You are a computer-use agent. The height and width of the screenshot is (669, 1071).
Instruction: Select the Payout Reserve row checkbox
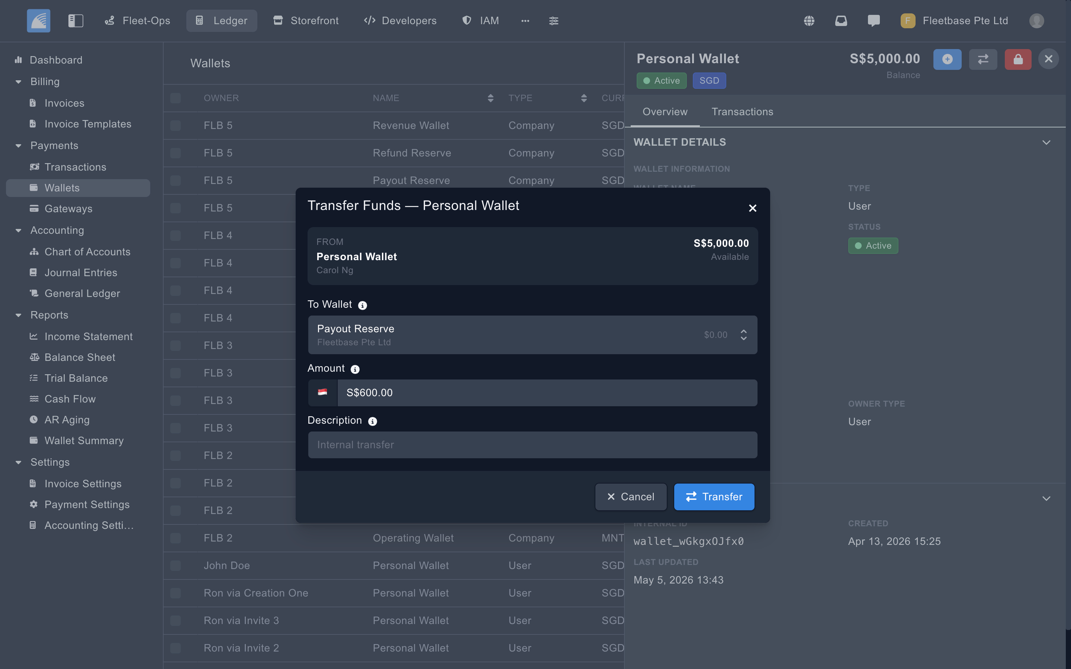tap(176, 181)
